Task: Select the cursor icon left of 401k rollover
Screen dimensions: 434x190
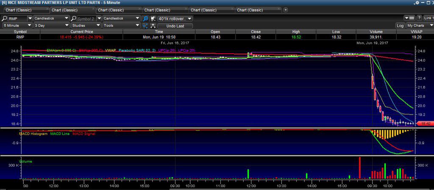Action: 153,19
